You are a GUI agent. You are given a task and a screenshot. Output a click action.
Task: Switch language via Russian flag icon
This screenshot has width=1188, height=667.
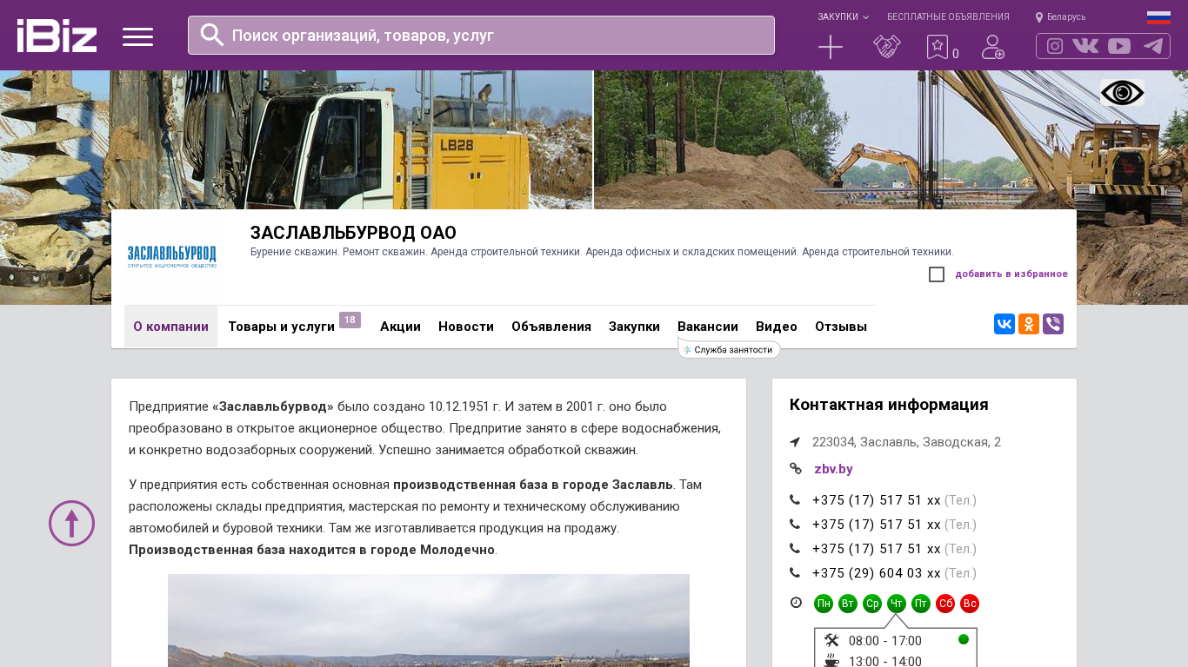[x=1158, y=17]
